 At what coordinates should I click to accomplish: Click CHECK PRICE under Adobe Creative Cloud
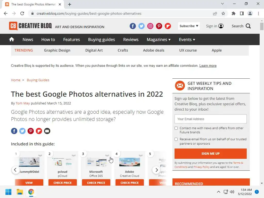[129, 183]
